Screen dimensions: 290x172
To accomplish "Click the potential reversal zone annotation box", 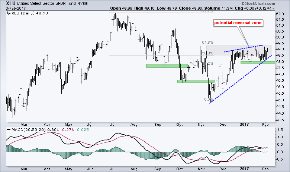I will 238,23.
